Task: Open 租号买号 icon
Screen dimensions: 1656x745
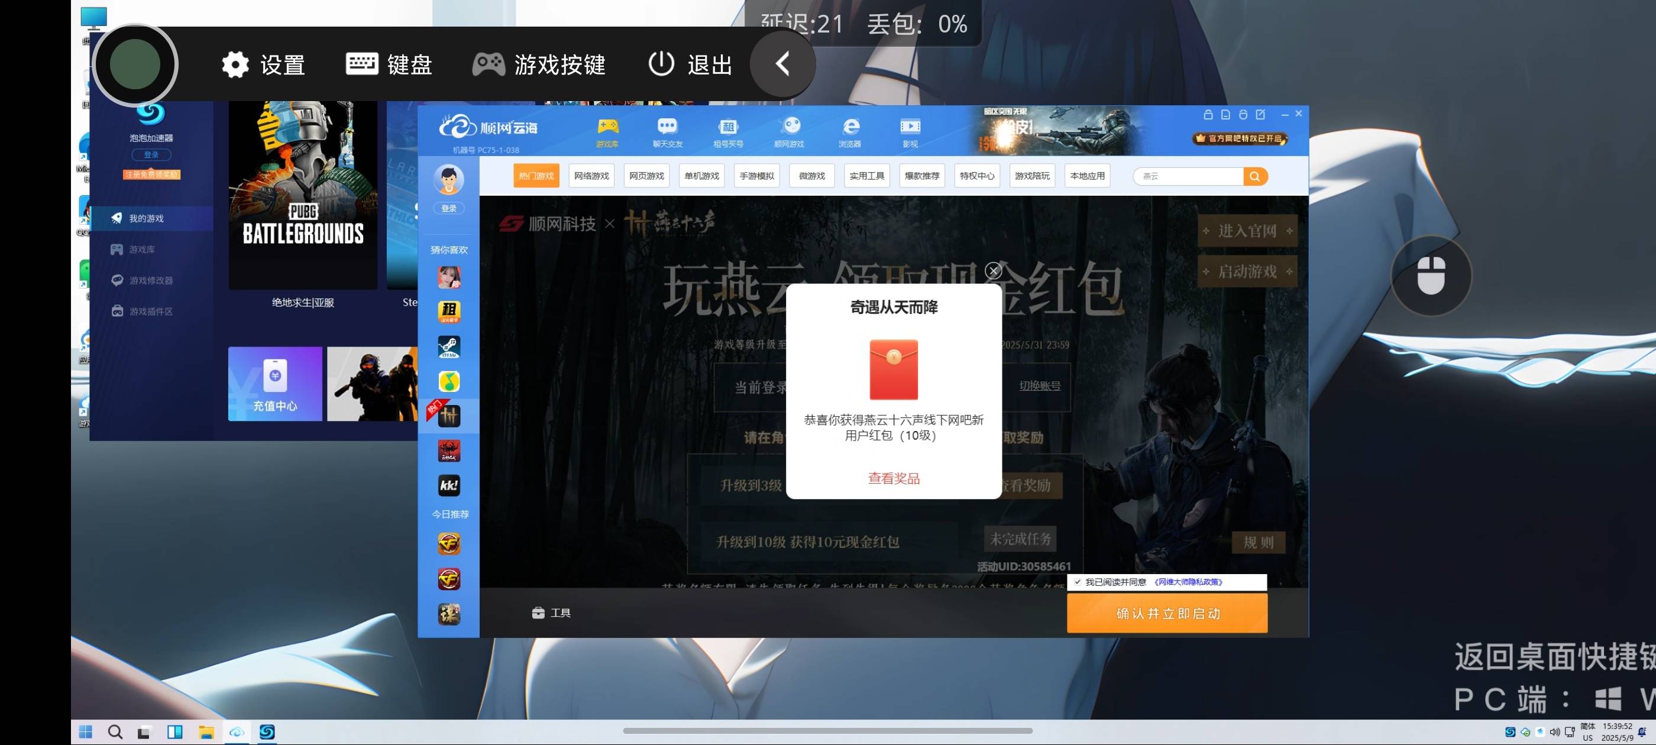Action: tap(727, 132)
